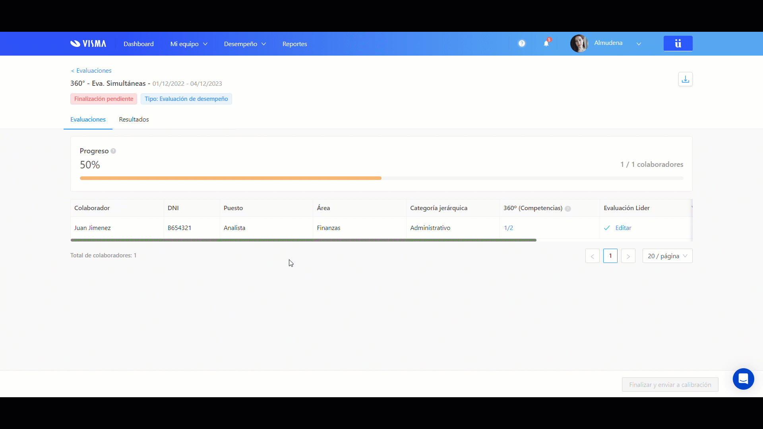Open Reportes in navigation
Image resolution: width=763 pixels, height=429 pixels.
[294, 44]
